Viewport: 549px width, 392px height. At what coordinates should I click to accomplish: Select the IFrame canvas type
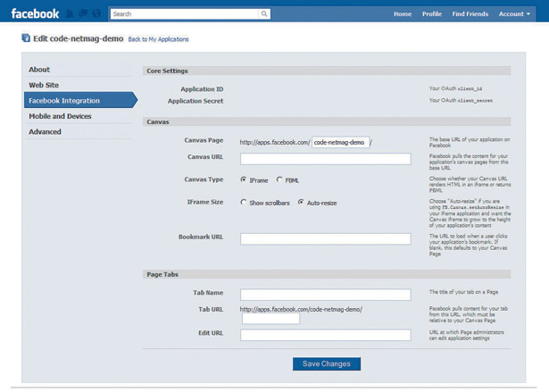[244, 179]
